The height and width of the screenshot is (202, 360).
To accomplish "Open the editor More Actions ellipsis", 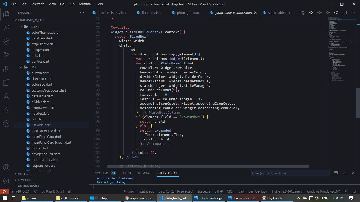I will 353,12.
